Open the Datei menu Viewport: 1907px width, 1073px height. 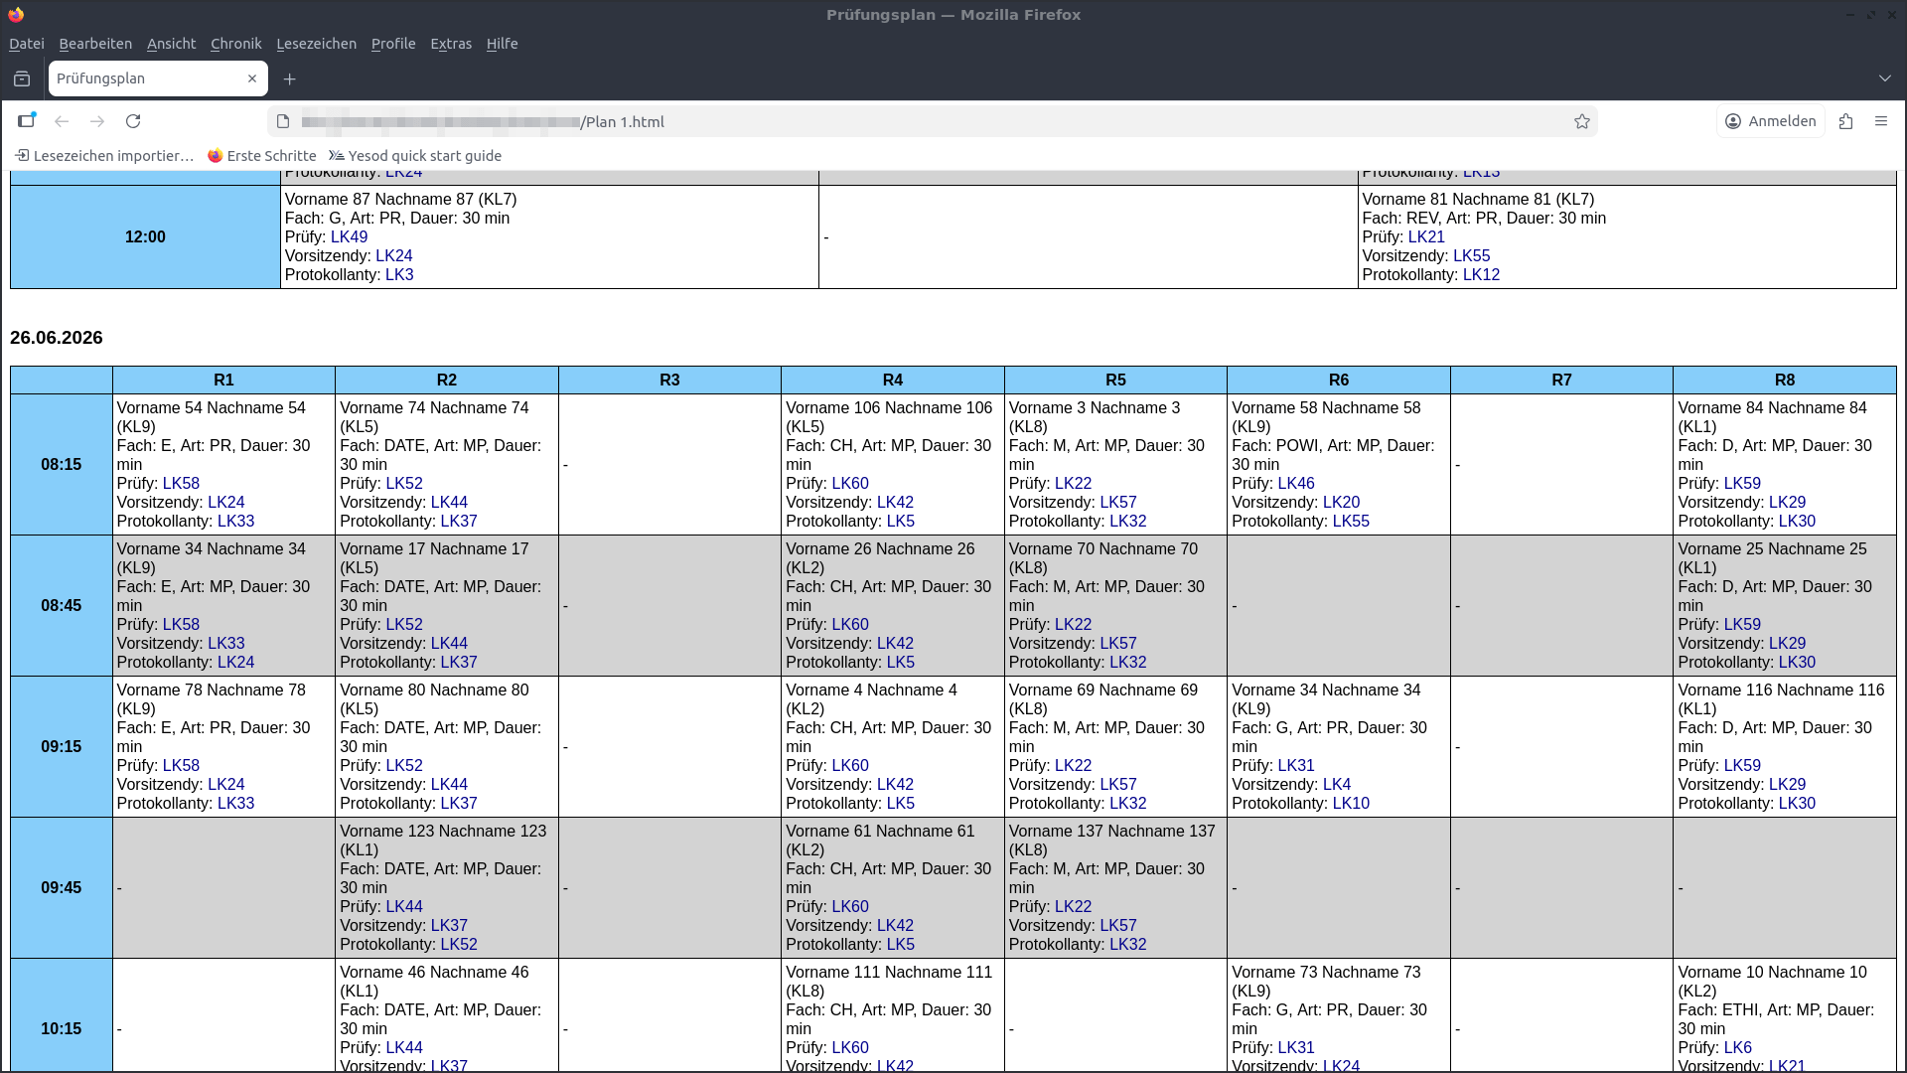26,44
